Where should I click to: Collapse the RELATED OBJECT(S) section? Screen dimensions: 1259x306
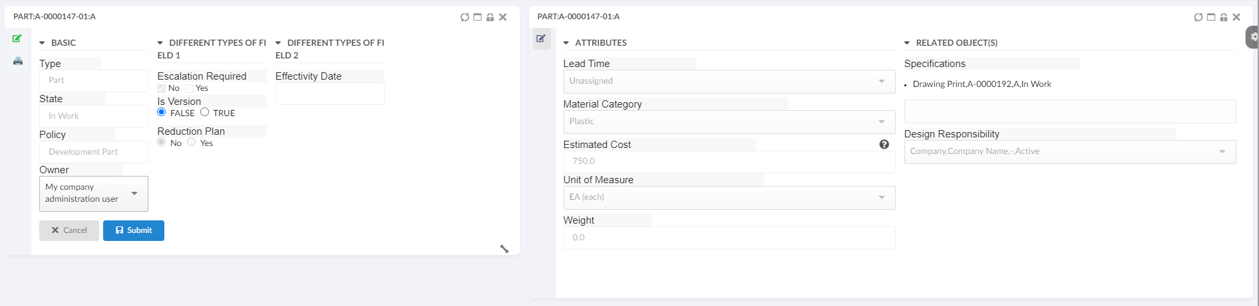pyautogui.click(x=907, y=43)
